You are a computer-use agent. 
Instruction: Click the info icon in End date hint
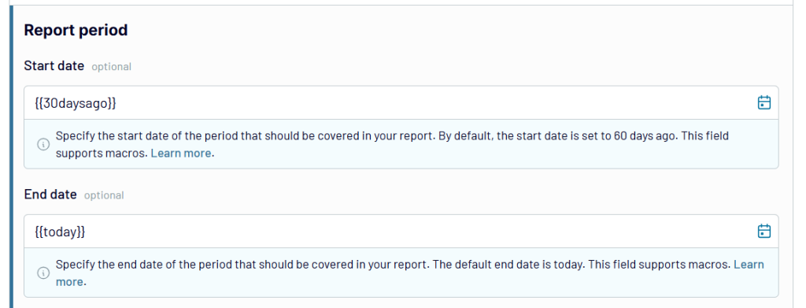(43, 273)
